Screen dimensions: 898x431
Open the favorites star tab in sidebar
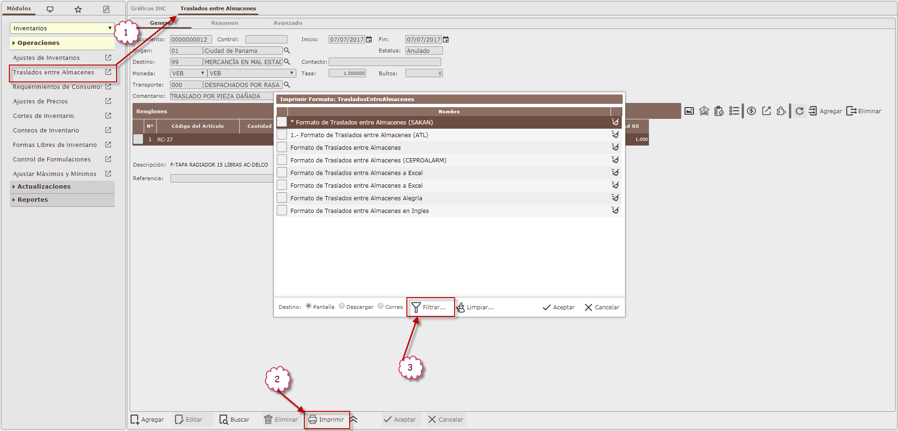[x=78, y=9]
